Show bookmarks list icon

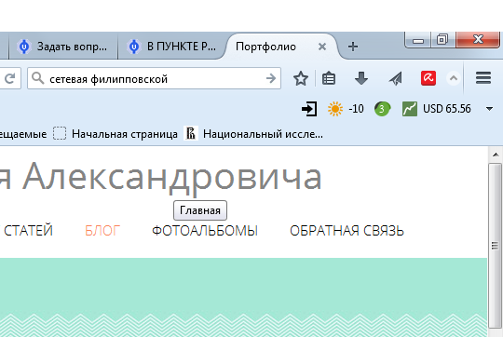[x=329, y=78]
